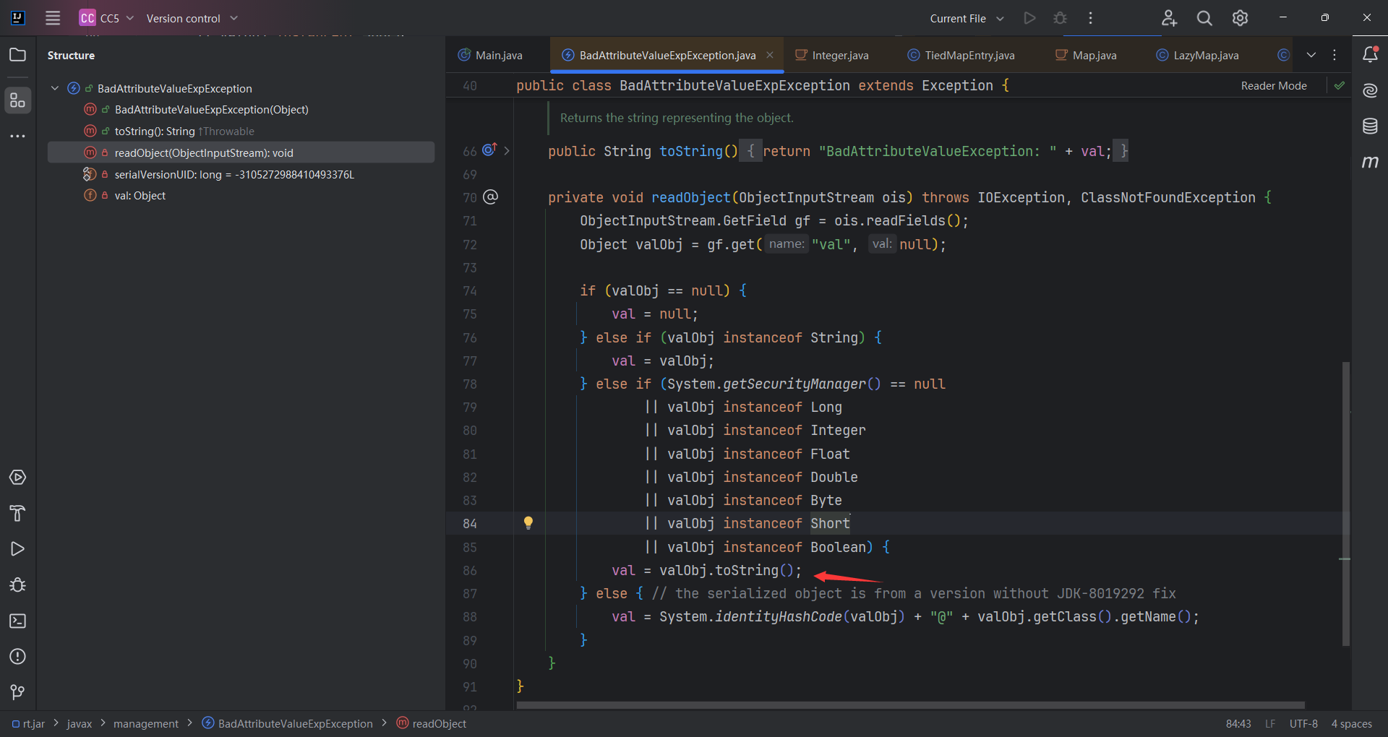Open more run actions menu
The width and height of the screenshot is (1388, 737).
click(x=1090, y=18)
